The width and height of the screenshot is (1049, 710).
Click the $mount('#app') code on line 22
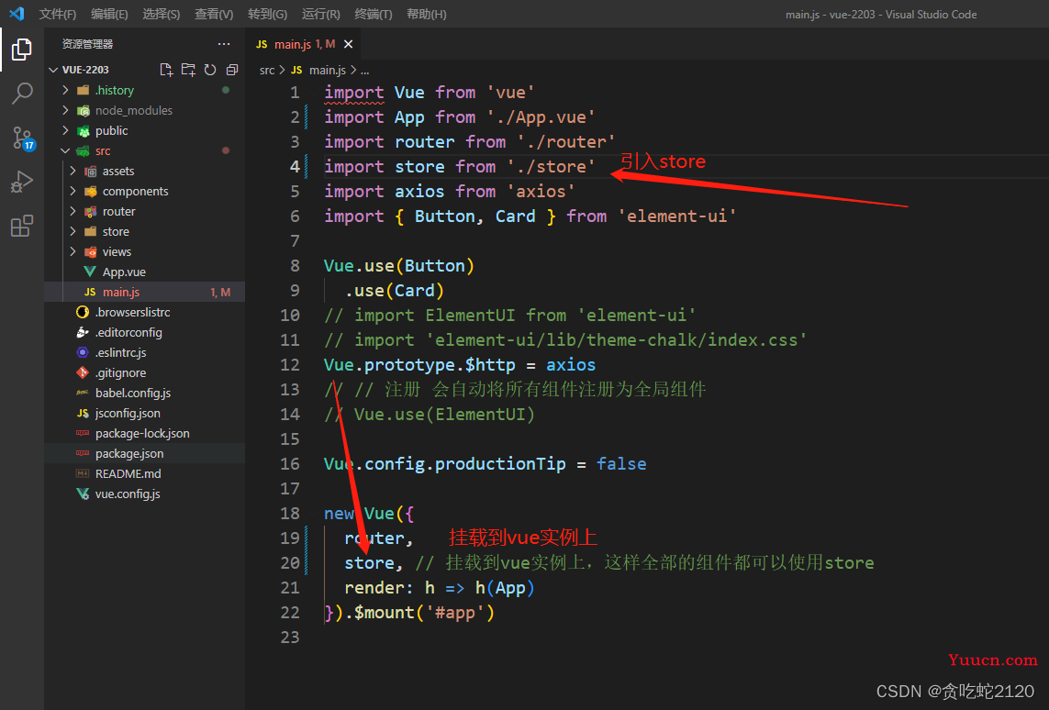click(424, 613)
